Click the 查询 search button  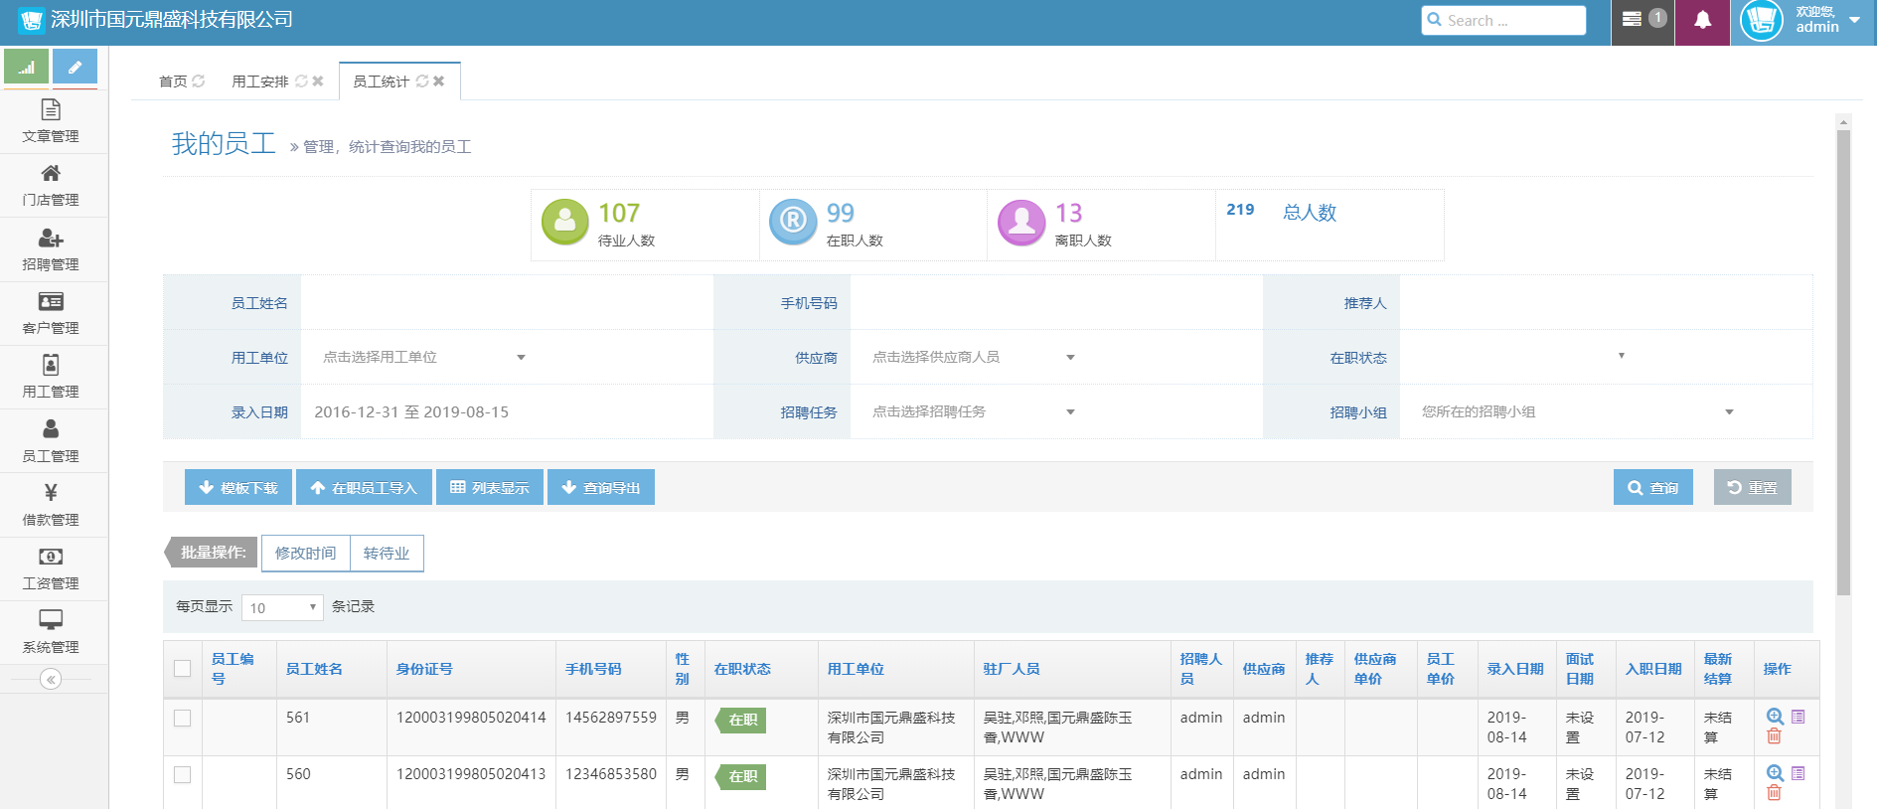(1652, 487)
